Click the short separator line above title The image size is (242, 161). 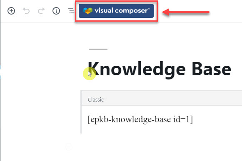point(98,49)
